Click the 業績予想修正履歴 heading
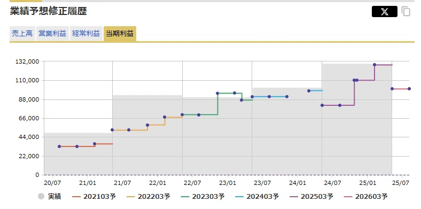Image resolution: width=421 pixels, height=209 pixels. [48, 11]
